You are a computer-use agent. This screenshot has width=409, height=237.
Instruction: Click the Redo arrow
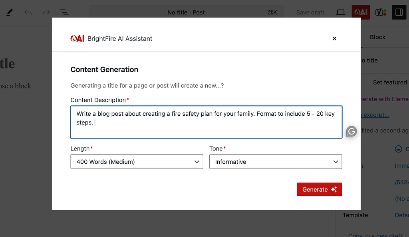(46, 12)
